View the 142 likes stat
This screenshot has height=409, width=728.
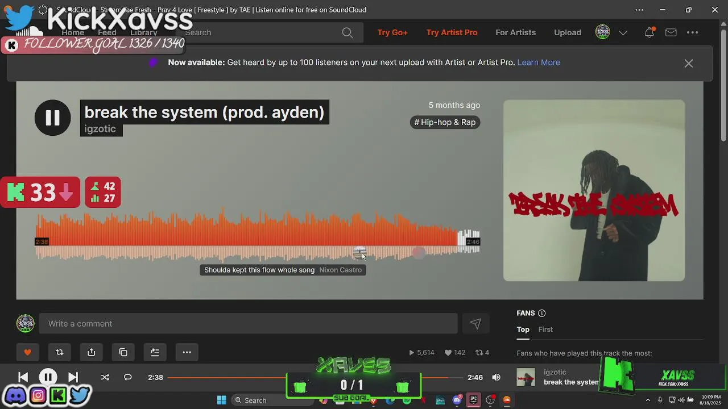pyautogui.click(x=455, y=353)
